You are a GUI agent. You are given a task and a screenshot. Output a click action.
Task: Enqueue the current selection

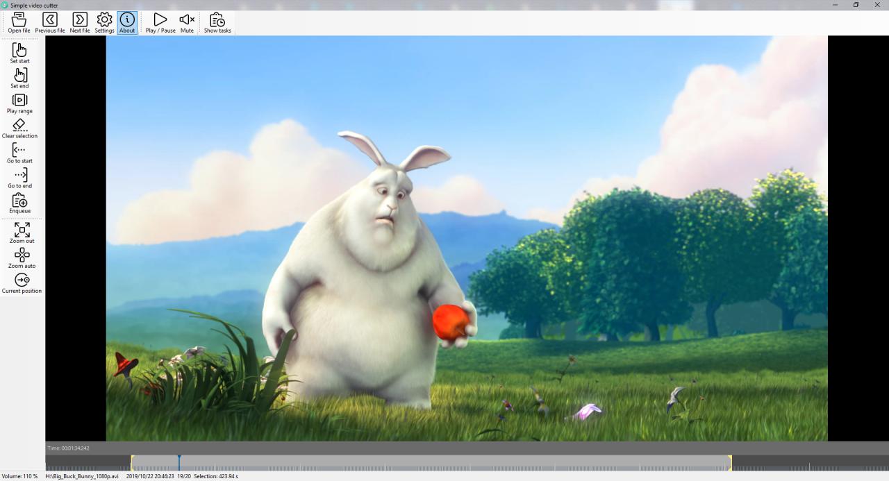click(19, 203)
